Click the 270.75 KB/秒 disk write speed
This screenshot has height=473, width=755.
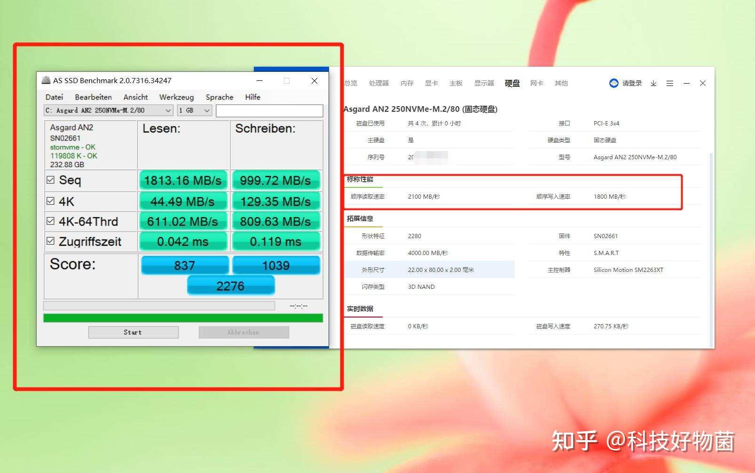[x=611, y=326]
